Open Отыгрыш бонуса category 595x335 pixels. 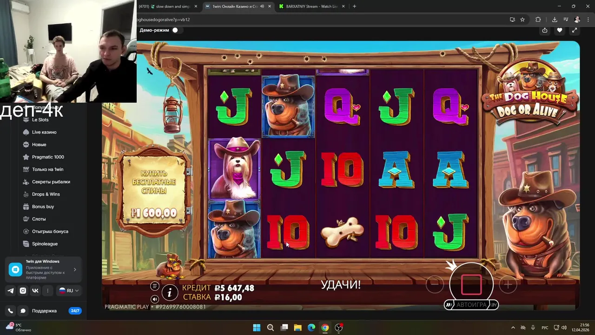coord(51,231)
